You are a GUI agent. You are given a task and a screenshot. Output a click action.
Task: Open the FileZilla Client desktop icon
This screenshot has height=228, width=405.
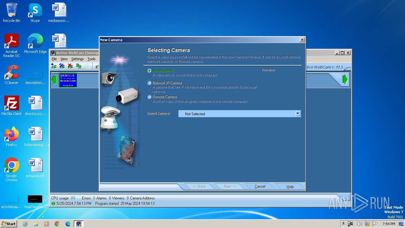point(11,106)
